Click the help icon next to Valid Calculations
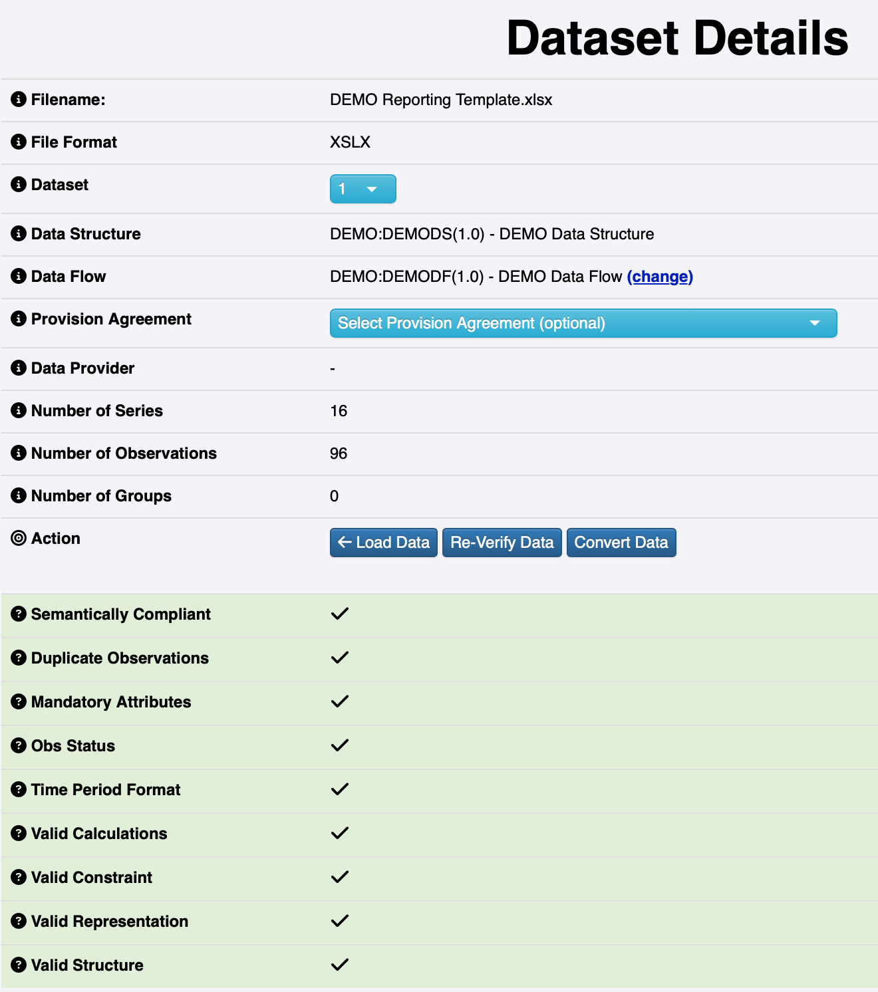 tap(19, 834)
